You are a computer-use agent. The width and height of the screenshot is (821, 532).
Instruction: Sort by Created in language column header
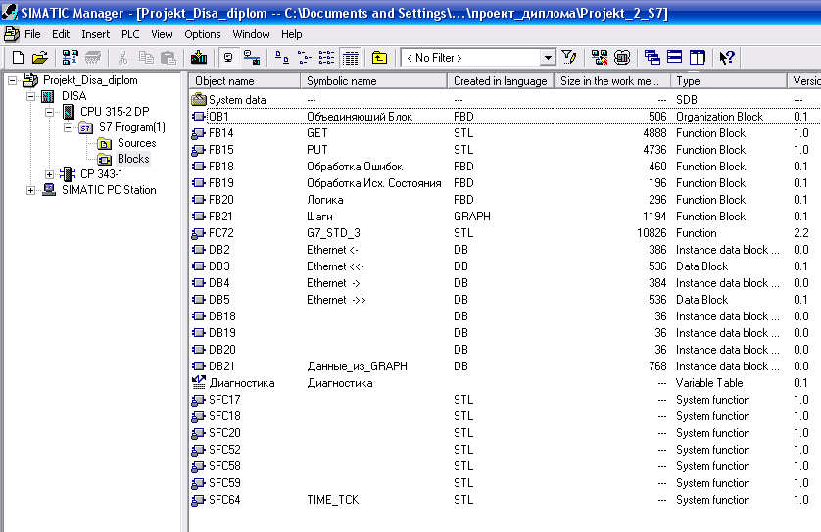click(x=501, y=81)
